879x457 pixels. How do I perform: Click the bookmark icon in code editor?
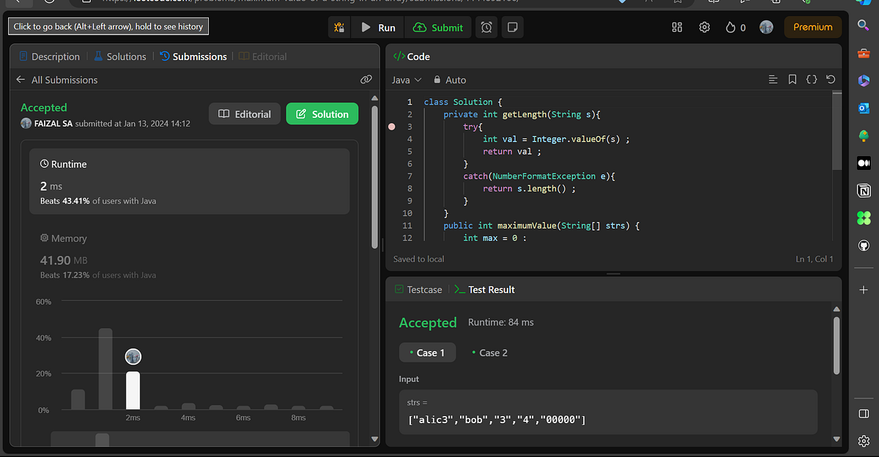point(793,79)
